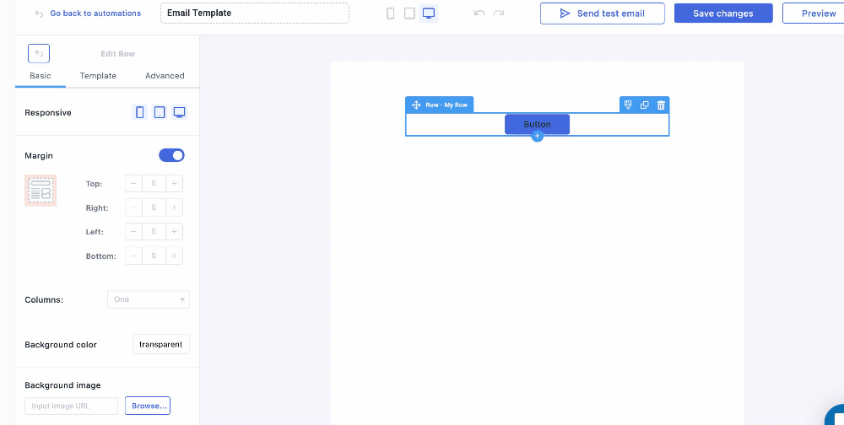The width and height of the screenshot is (844, 425).
Task: Click the Email Template name field
Action: [x=255, y=13]
